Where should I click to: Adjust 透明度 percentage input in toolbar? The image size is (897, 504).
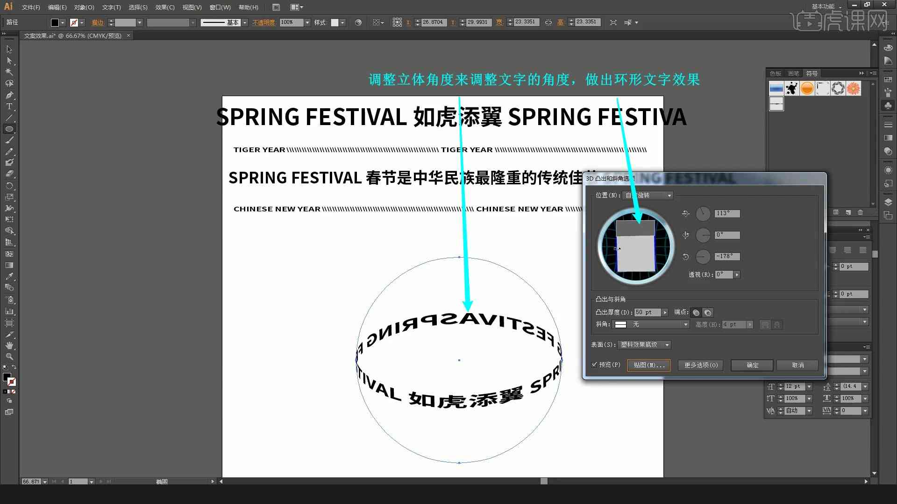(x=291, y=22)
